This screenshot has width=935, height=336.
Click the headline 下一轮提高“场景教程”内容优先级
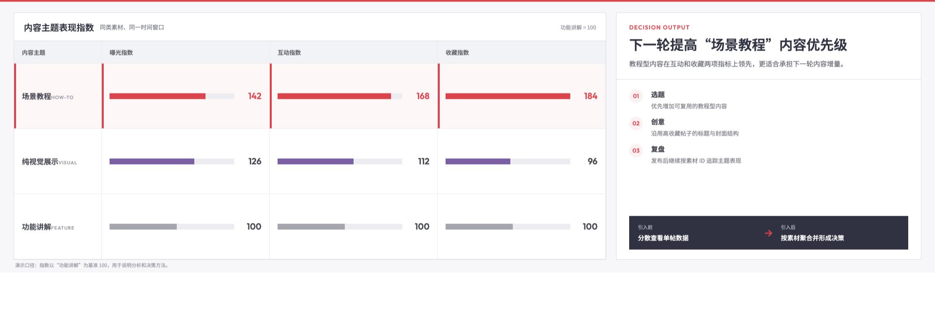(738, 45)
